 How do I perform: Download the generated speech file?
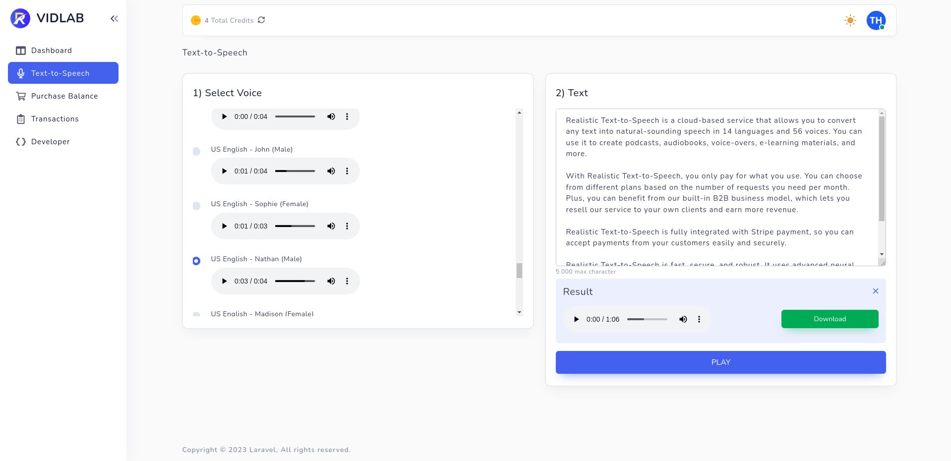pyautogui.click(x=830, y=319)
